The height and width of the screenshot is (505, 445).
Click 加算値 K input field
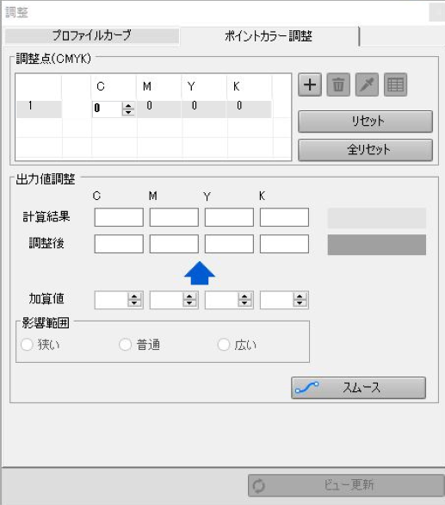pos(276,300)
